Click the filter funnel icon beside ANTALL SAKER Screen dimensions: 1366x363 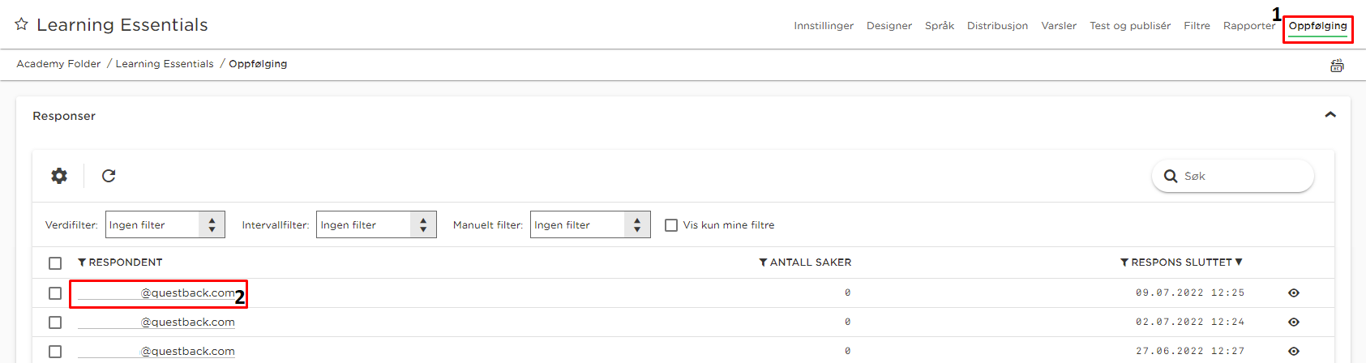pyautogui.click(x=763, y=263)
